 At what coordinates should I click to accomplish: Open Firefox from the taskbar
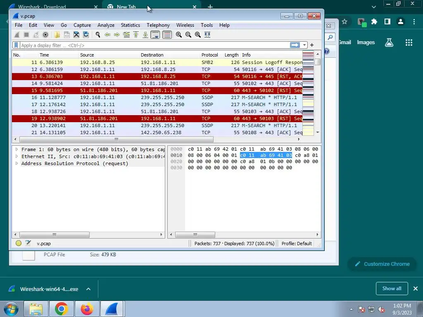pos(87,309)
